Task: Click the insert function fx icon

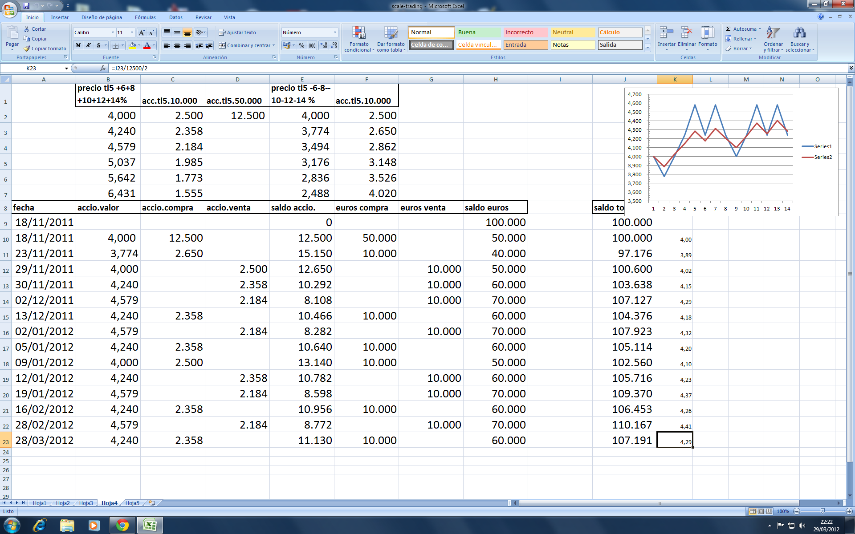Action: pos(103,68)
